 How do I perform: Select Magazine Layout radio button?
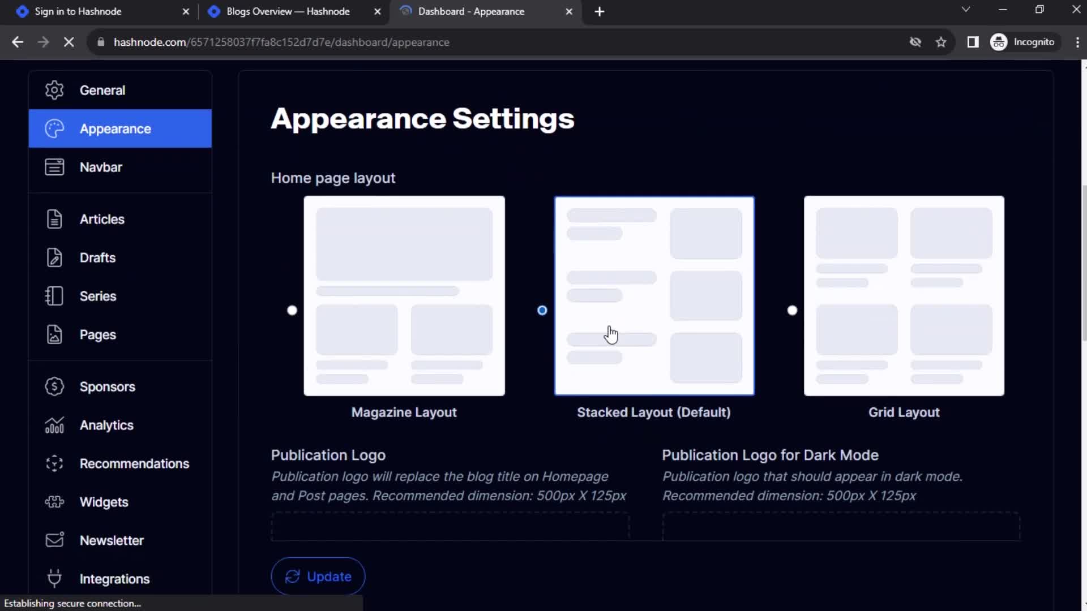click(291, 309)
